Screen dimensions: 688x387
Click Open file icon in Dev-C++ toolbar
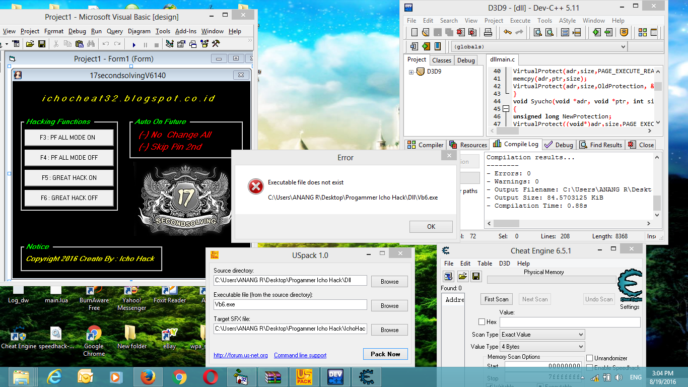click(x=426, y=32)
